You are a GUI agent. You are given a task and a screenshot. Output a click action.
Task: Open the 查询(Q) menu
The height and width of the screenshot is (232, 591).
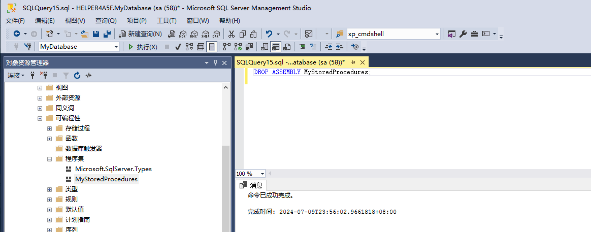coord(106,21)
